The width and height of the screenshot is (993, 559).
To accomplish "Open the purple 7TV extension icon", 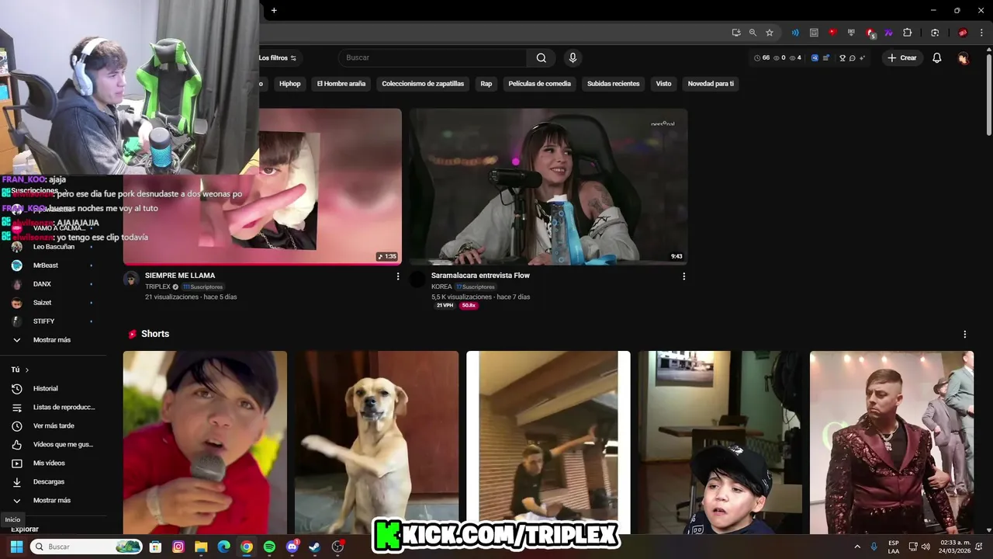I will coord(888,33).
